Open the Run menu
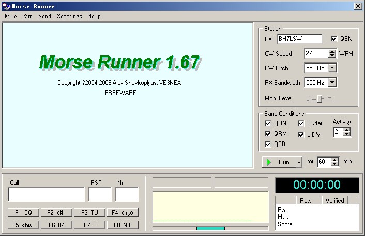 (28, 17)
